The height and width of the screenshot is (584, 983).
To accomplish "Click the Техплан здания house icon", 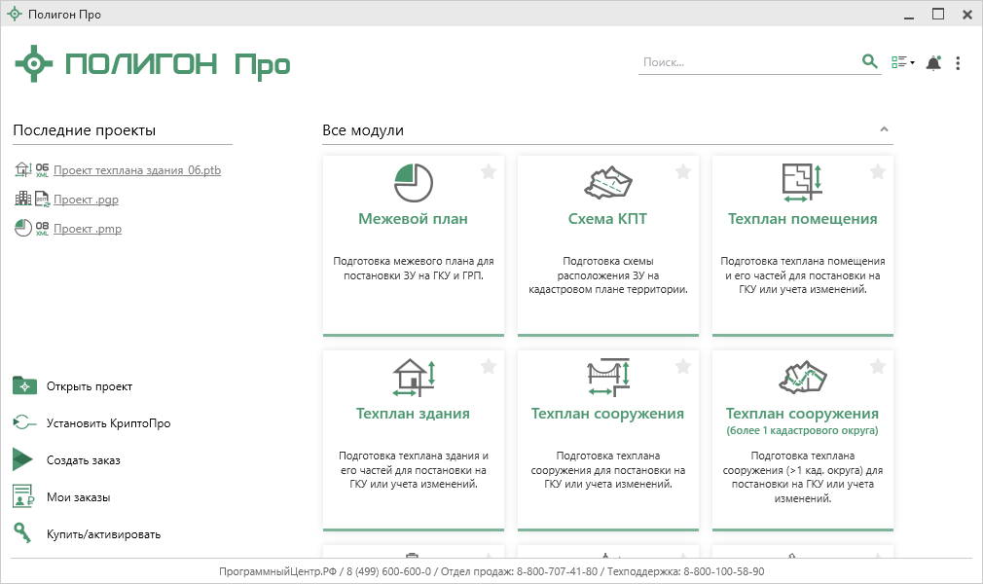I will pyautogui.click(x=414, y=377).
